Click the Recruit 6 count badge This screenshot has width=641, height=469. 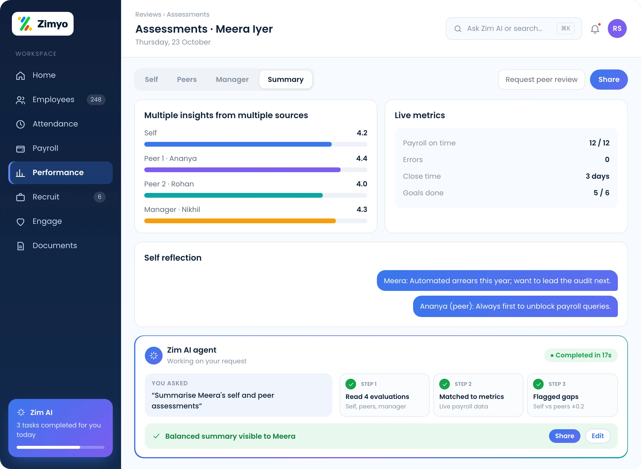[100, 197]
